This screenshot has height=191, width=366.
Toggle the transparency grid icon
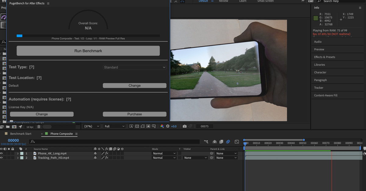pos(137,126)
